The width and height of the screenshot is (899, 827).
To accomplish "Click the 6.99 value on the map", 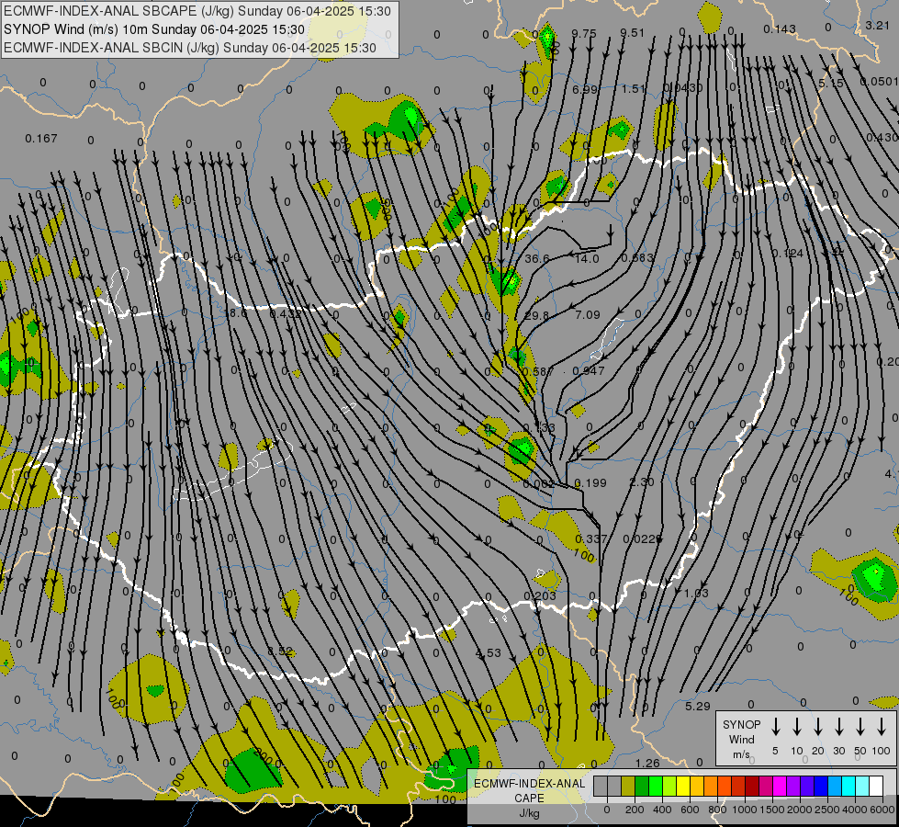I will click(585, 89).
